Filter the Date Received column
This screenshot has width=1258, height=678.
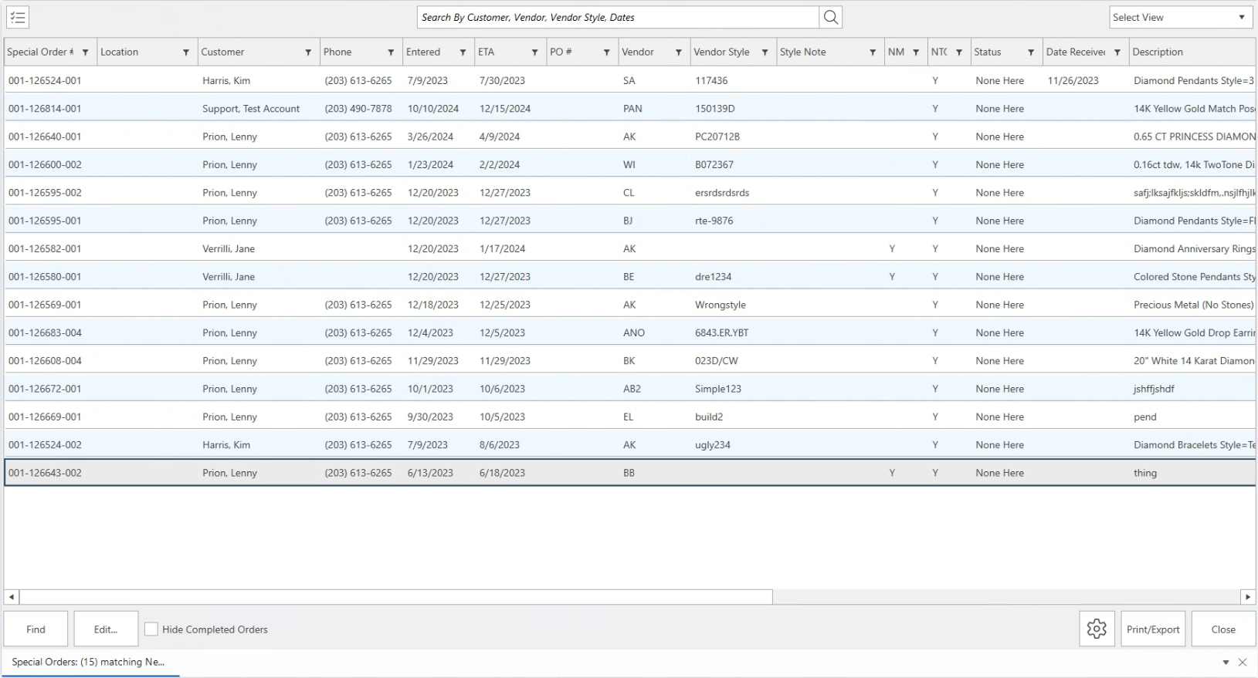[x=1117, y=52]
